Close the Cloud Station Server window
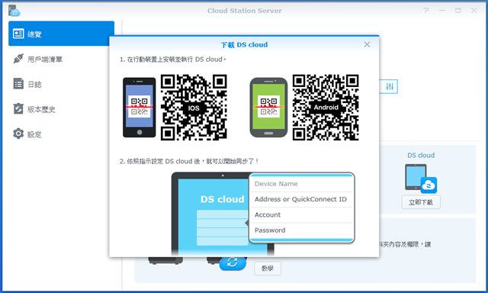 pos(474,11)
